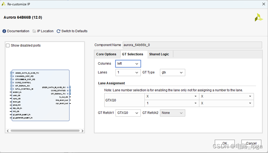Click the link_reset_out port label
The image size is (268, 153).
pyautogui.click(x=62, y=100)
